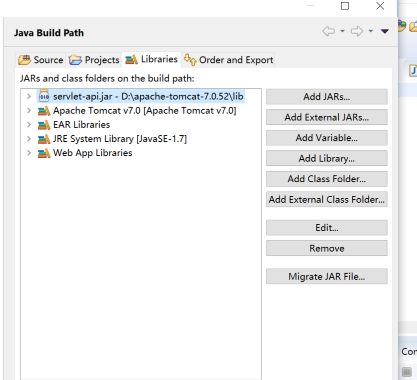
Task: Remove the selected library entry
Action: pos(326,248)
